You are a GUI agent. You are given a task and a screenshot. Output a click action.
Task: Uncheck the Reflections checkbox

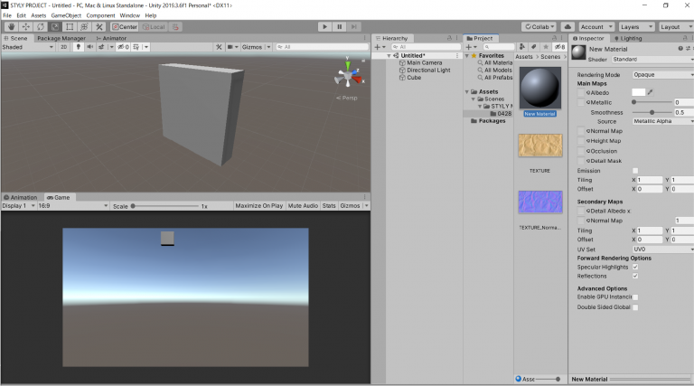(635, 276)
